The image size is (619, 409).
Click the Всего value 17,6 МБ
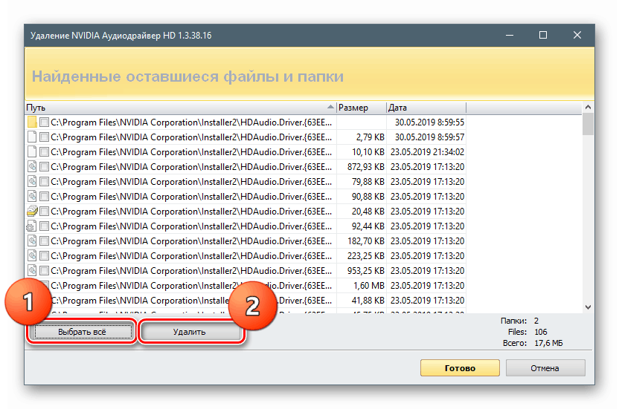click(549, 343)
